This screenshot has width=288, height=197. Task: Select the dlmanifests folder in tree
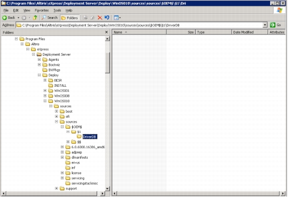pyautogui.click(x=80, y=157)
